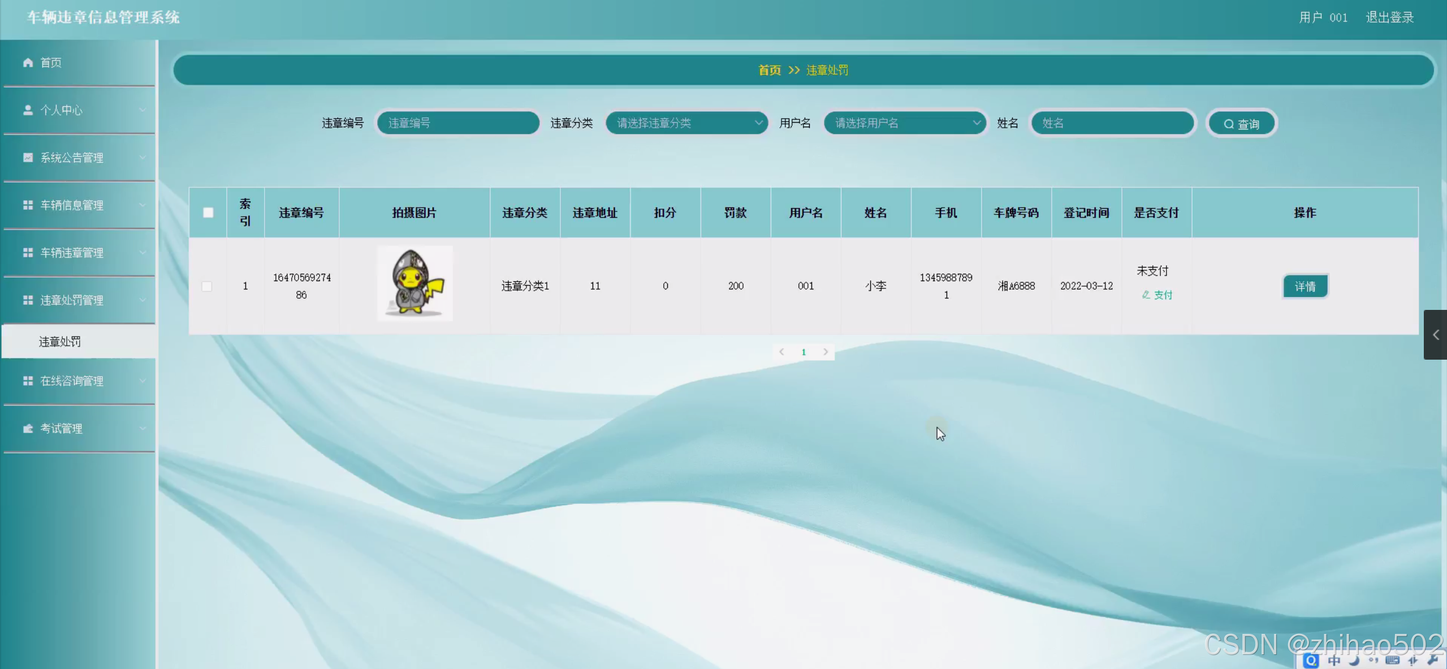Check the checkbox for row 1
Image resolution: width=1447 pixels, height=669 pixels.
(x=207, y=286)
